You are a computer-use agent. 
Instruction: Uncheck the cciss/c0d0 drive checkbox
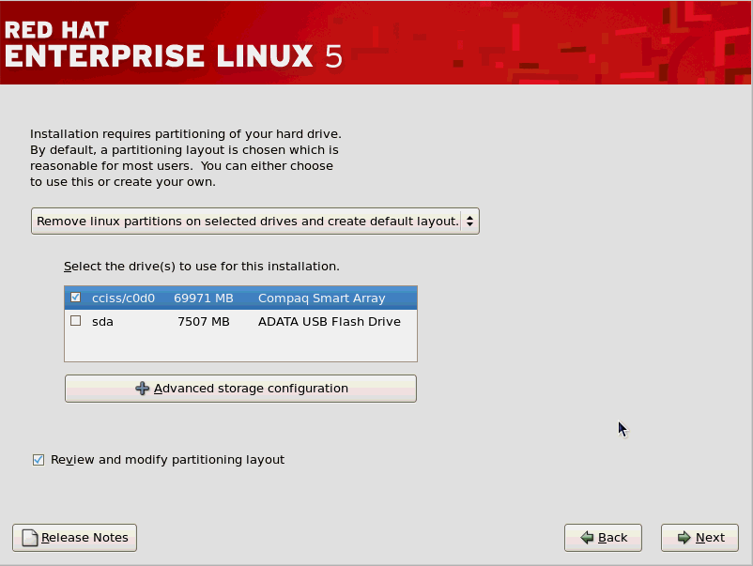75,298
